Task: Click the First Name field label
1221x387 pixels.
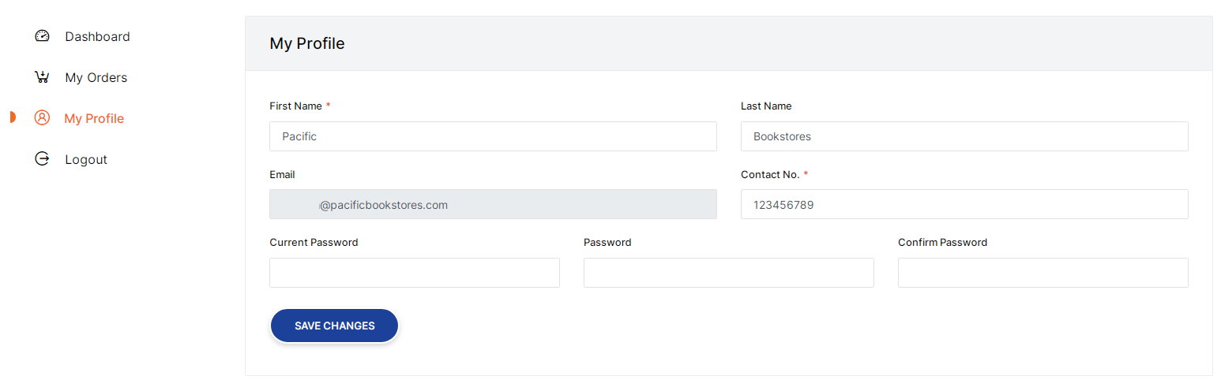Action: tap(295, 106)
